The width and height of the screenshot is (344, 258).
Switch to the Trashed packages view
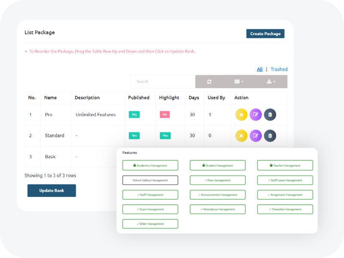click(279, 69)
